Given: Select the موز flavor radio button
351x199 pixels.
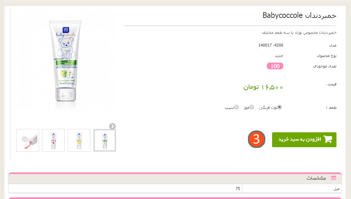Looking at the screenshot, I should [x=252, y=107].
